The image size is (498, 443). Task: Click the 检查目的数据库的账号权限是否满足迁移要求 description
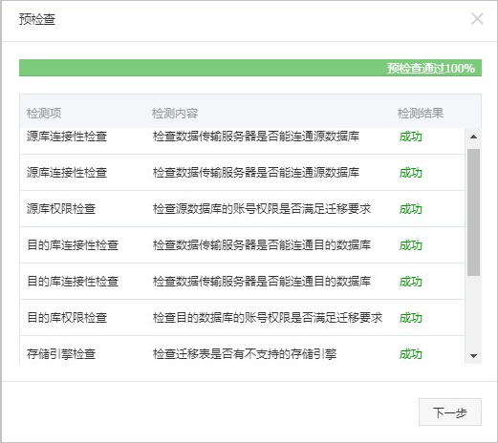268,318
